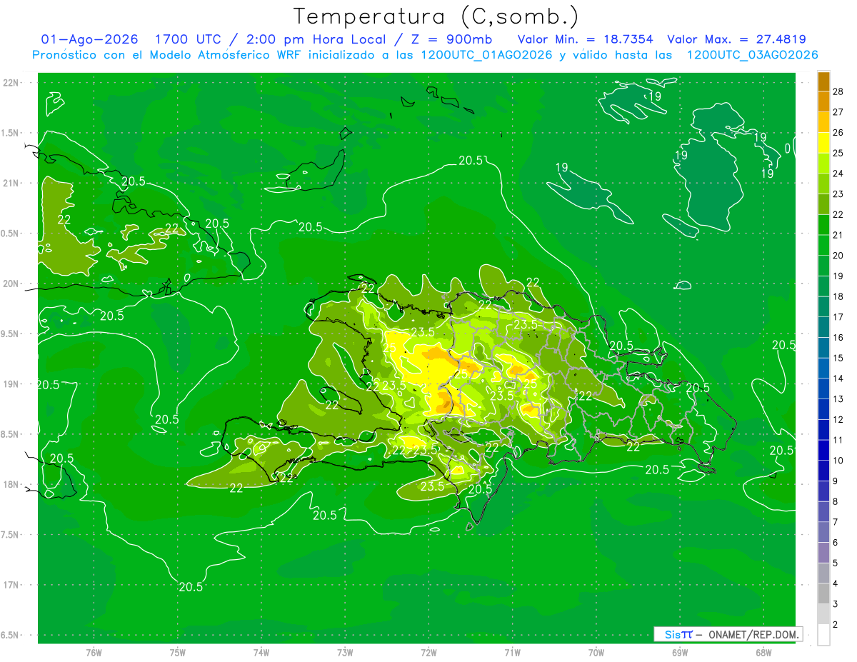Pick the legend swatch between 24 and 25

[x=823, y=164]
